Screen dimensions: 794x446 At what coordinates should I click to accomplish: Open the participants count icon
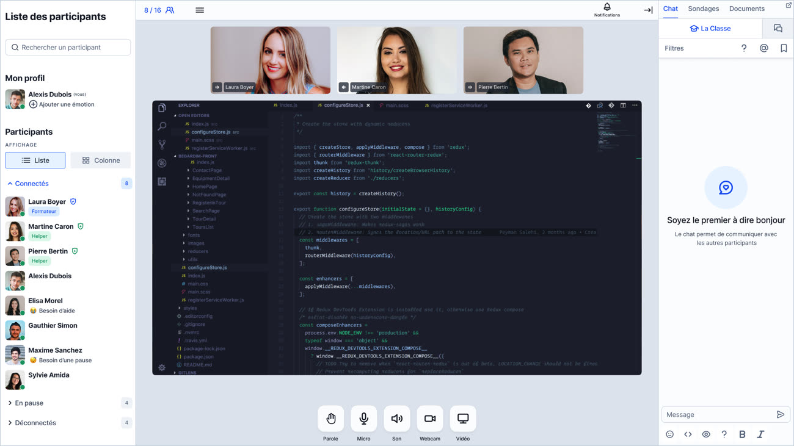(x=170, y=10)
